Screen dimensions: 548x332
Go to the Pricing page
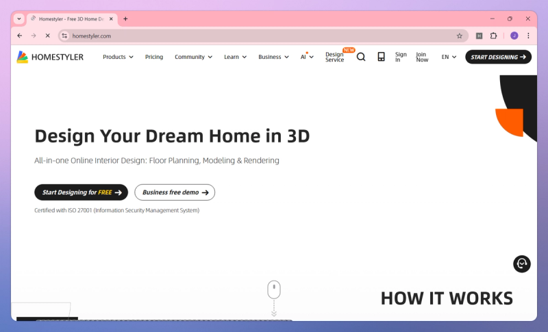point(154,57)
